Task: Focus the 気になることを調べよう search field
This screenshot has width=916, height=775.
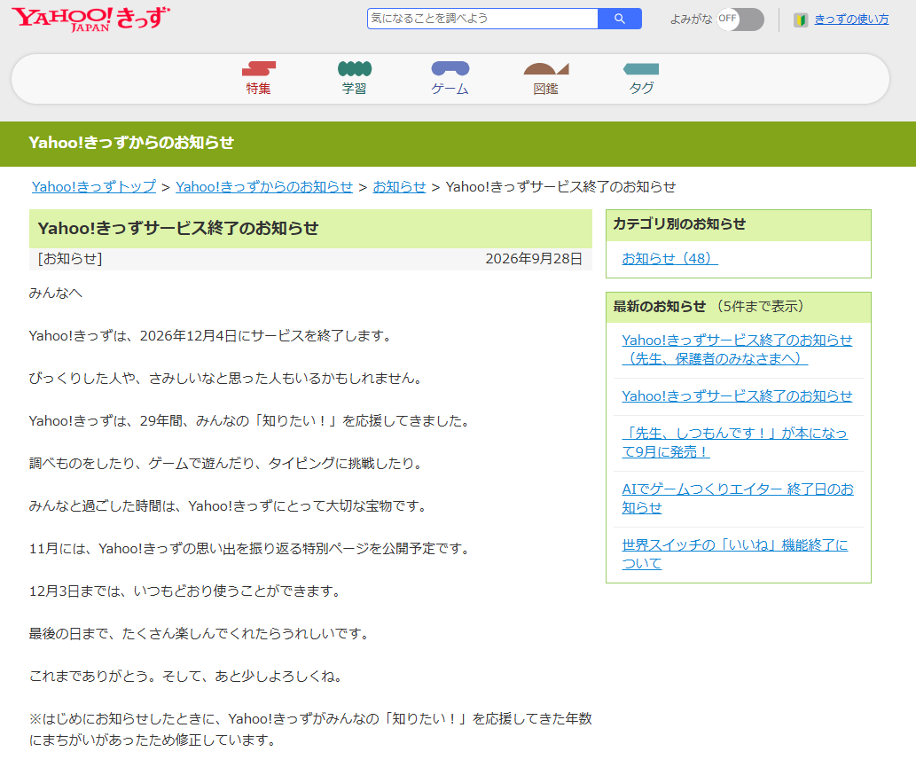Action: (x=482, y=19)
